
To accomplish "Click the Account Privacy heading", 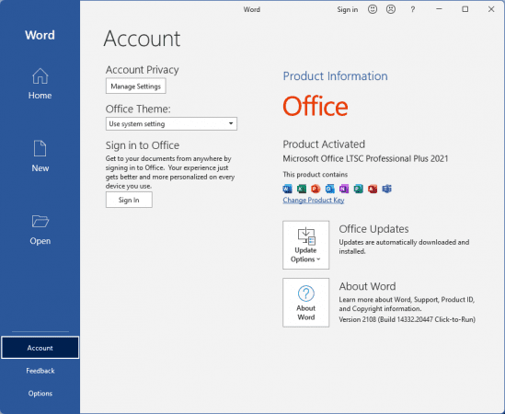I will (x=142, y=70).
